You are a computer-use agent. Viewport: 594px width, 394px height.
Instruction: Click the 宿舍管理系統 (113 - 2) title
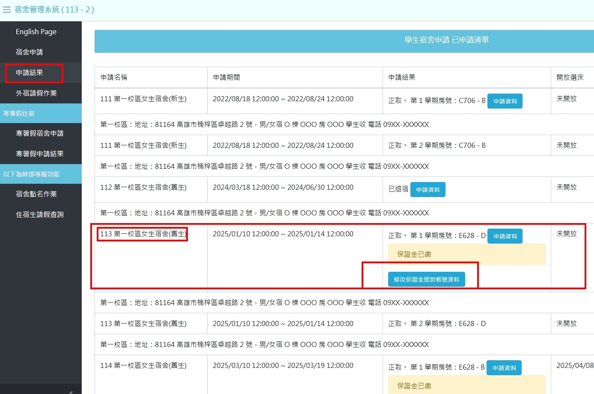54,9
